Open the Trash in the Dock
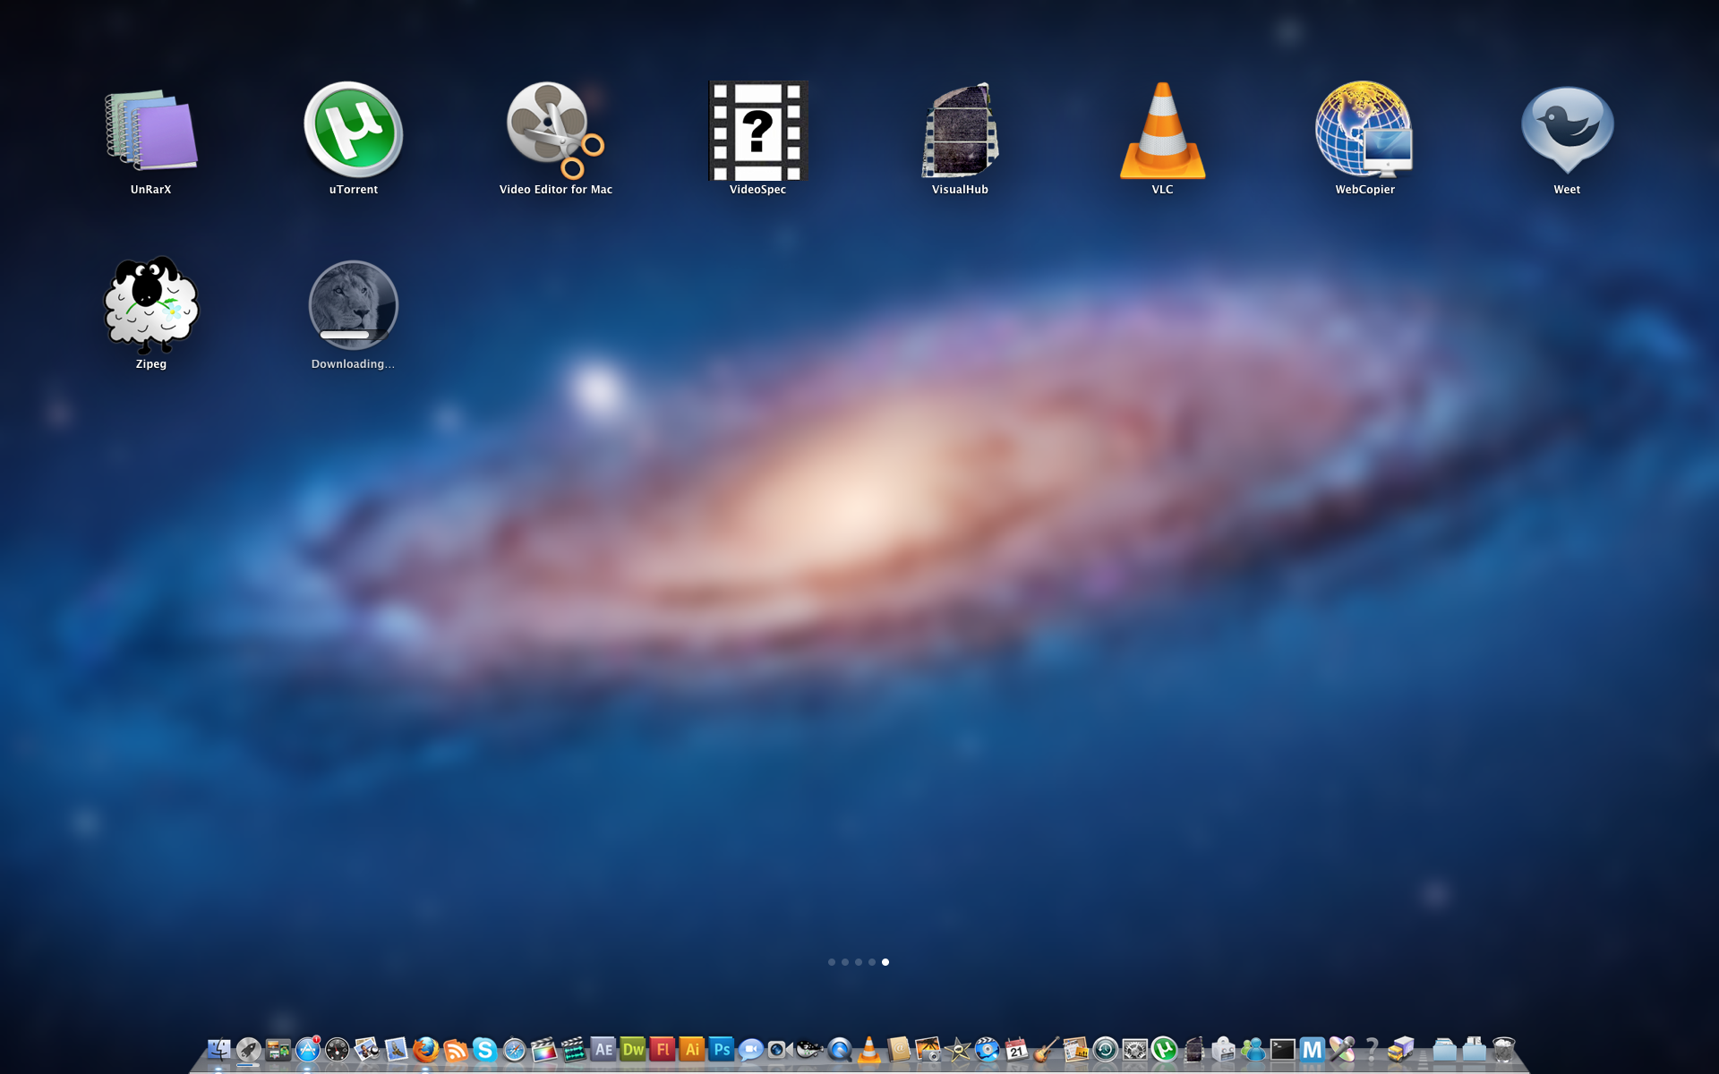Screen dimensions: 1719x1074 click(1503, 1049)
